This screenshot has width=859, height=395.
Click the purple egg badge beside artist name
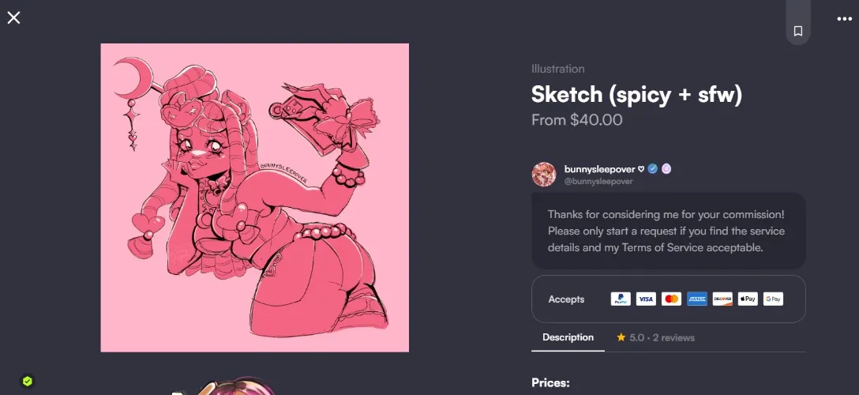(x=666, y=169)
